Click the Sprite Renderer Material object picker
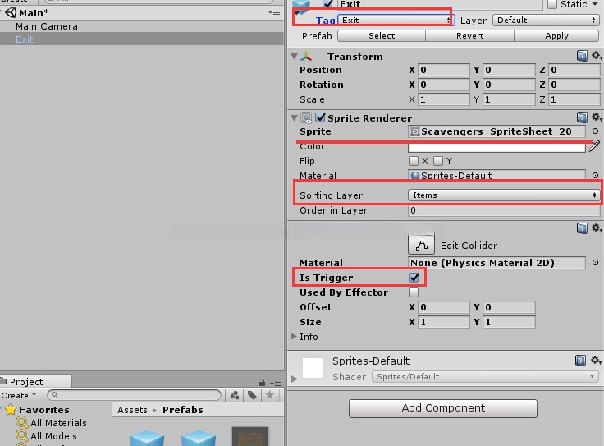This screenshot has width=604, height=446. tap(595, 176)
